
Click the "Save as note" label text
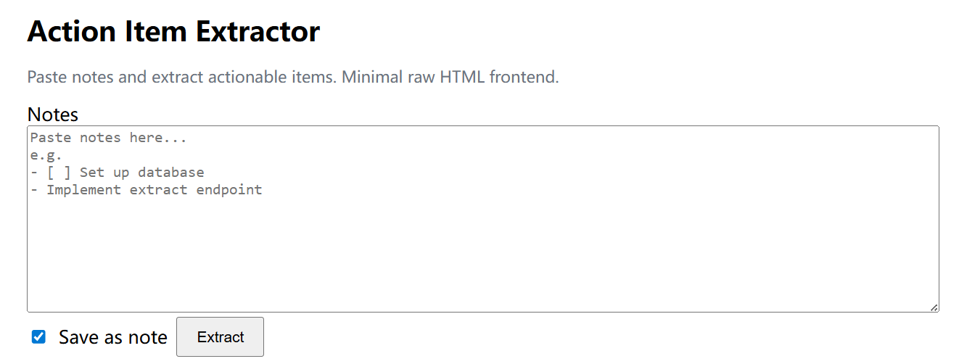[112, 337]
